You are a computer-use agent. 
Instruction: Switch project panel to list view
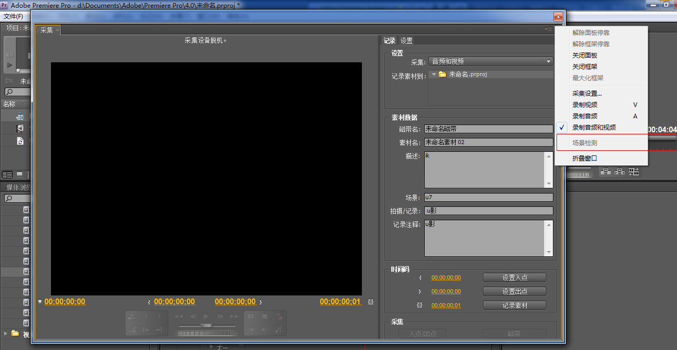8,174
